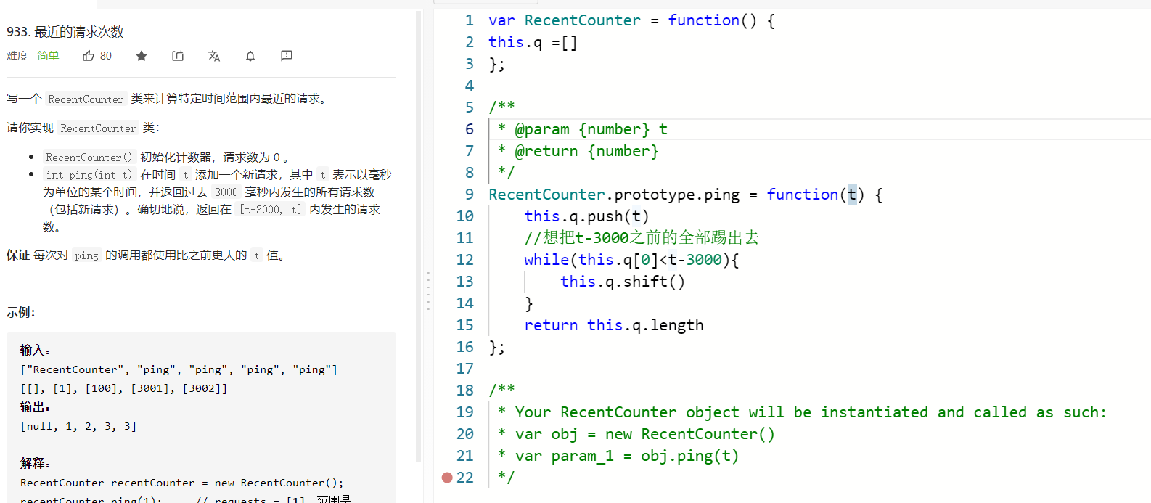Click the panel divider drag handle
The image size is (1151, 503).
tap(428, 290)
